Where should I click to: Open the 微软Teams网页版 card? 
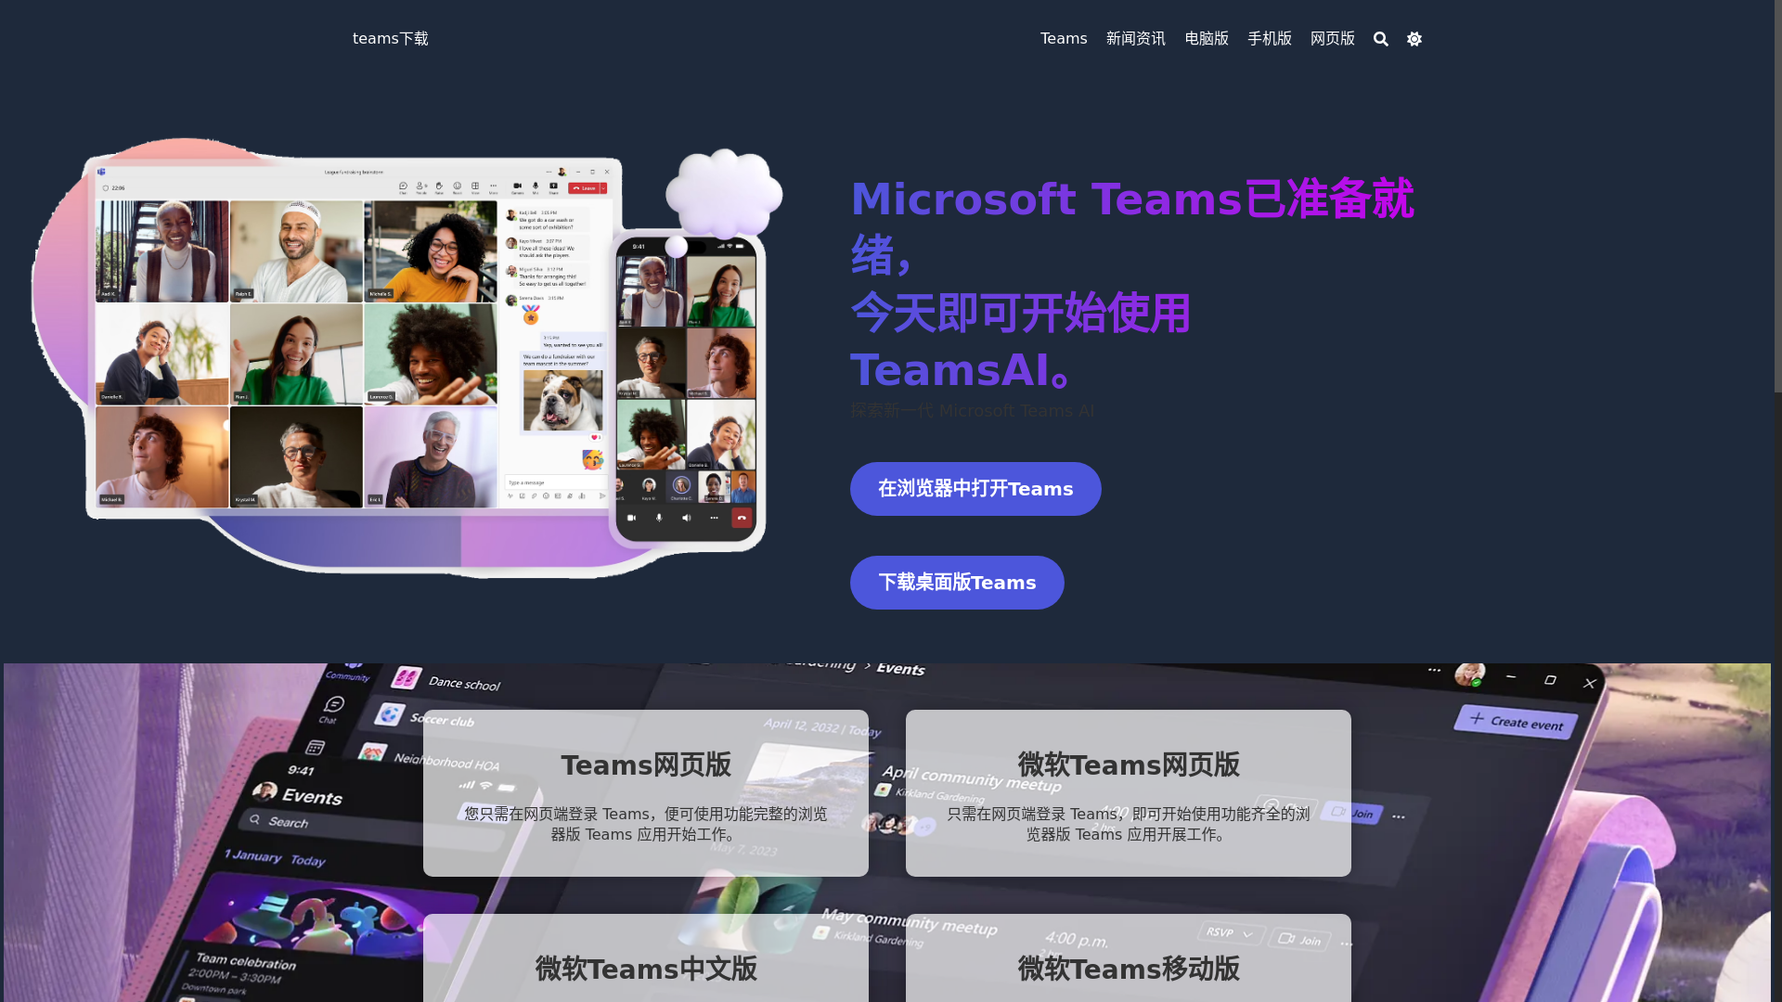click(1129, 793)
